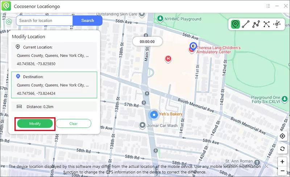Select the joystick movement mode
This screenshot has width=290, height=177.
[277, 24]
